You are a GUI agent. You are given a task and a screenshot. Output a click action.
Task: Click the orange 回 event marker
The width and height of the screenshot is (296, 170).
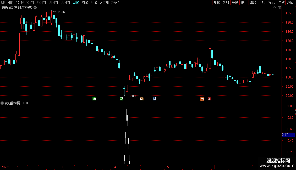click(x=142, y=99)
